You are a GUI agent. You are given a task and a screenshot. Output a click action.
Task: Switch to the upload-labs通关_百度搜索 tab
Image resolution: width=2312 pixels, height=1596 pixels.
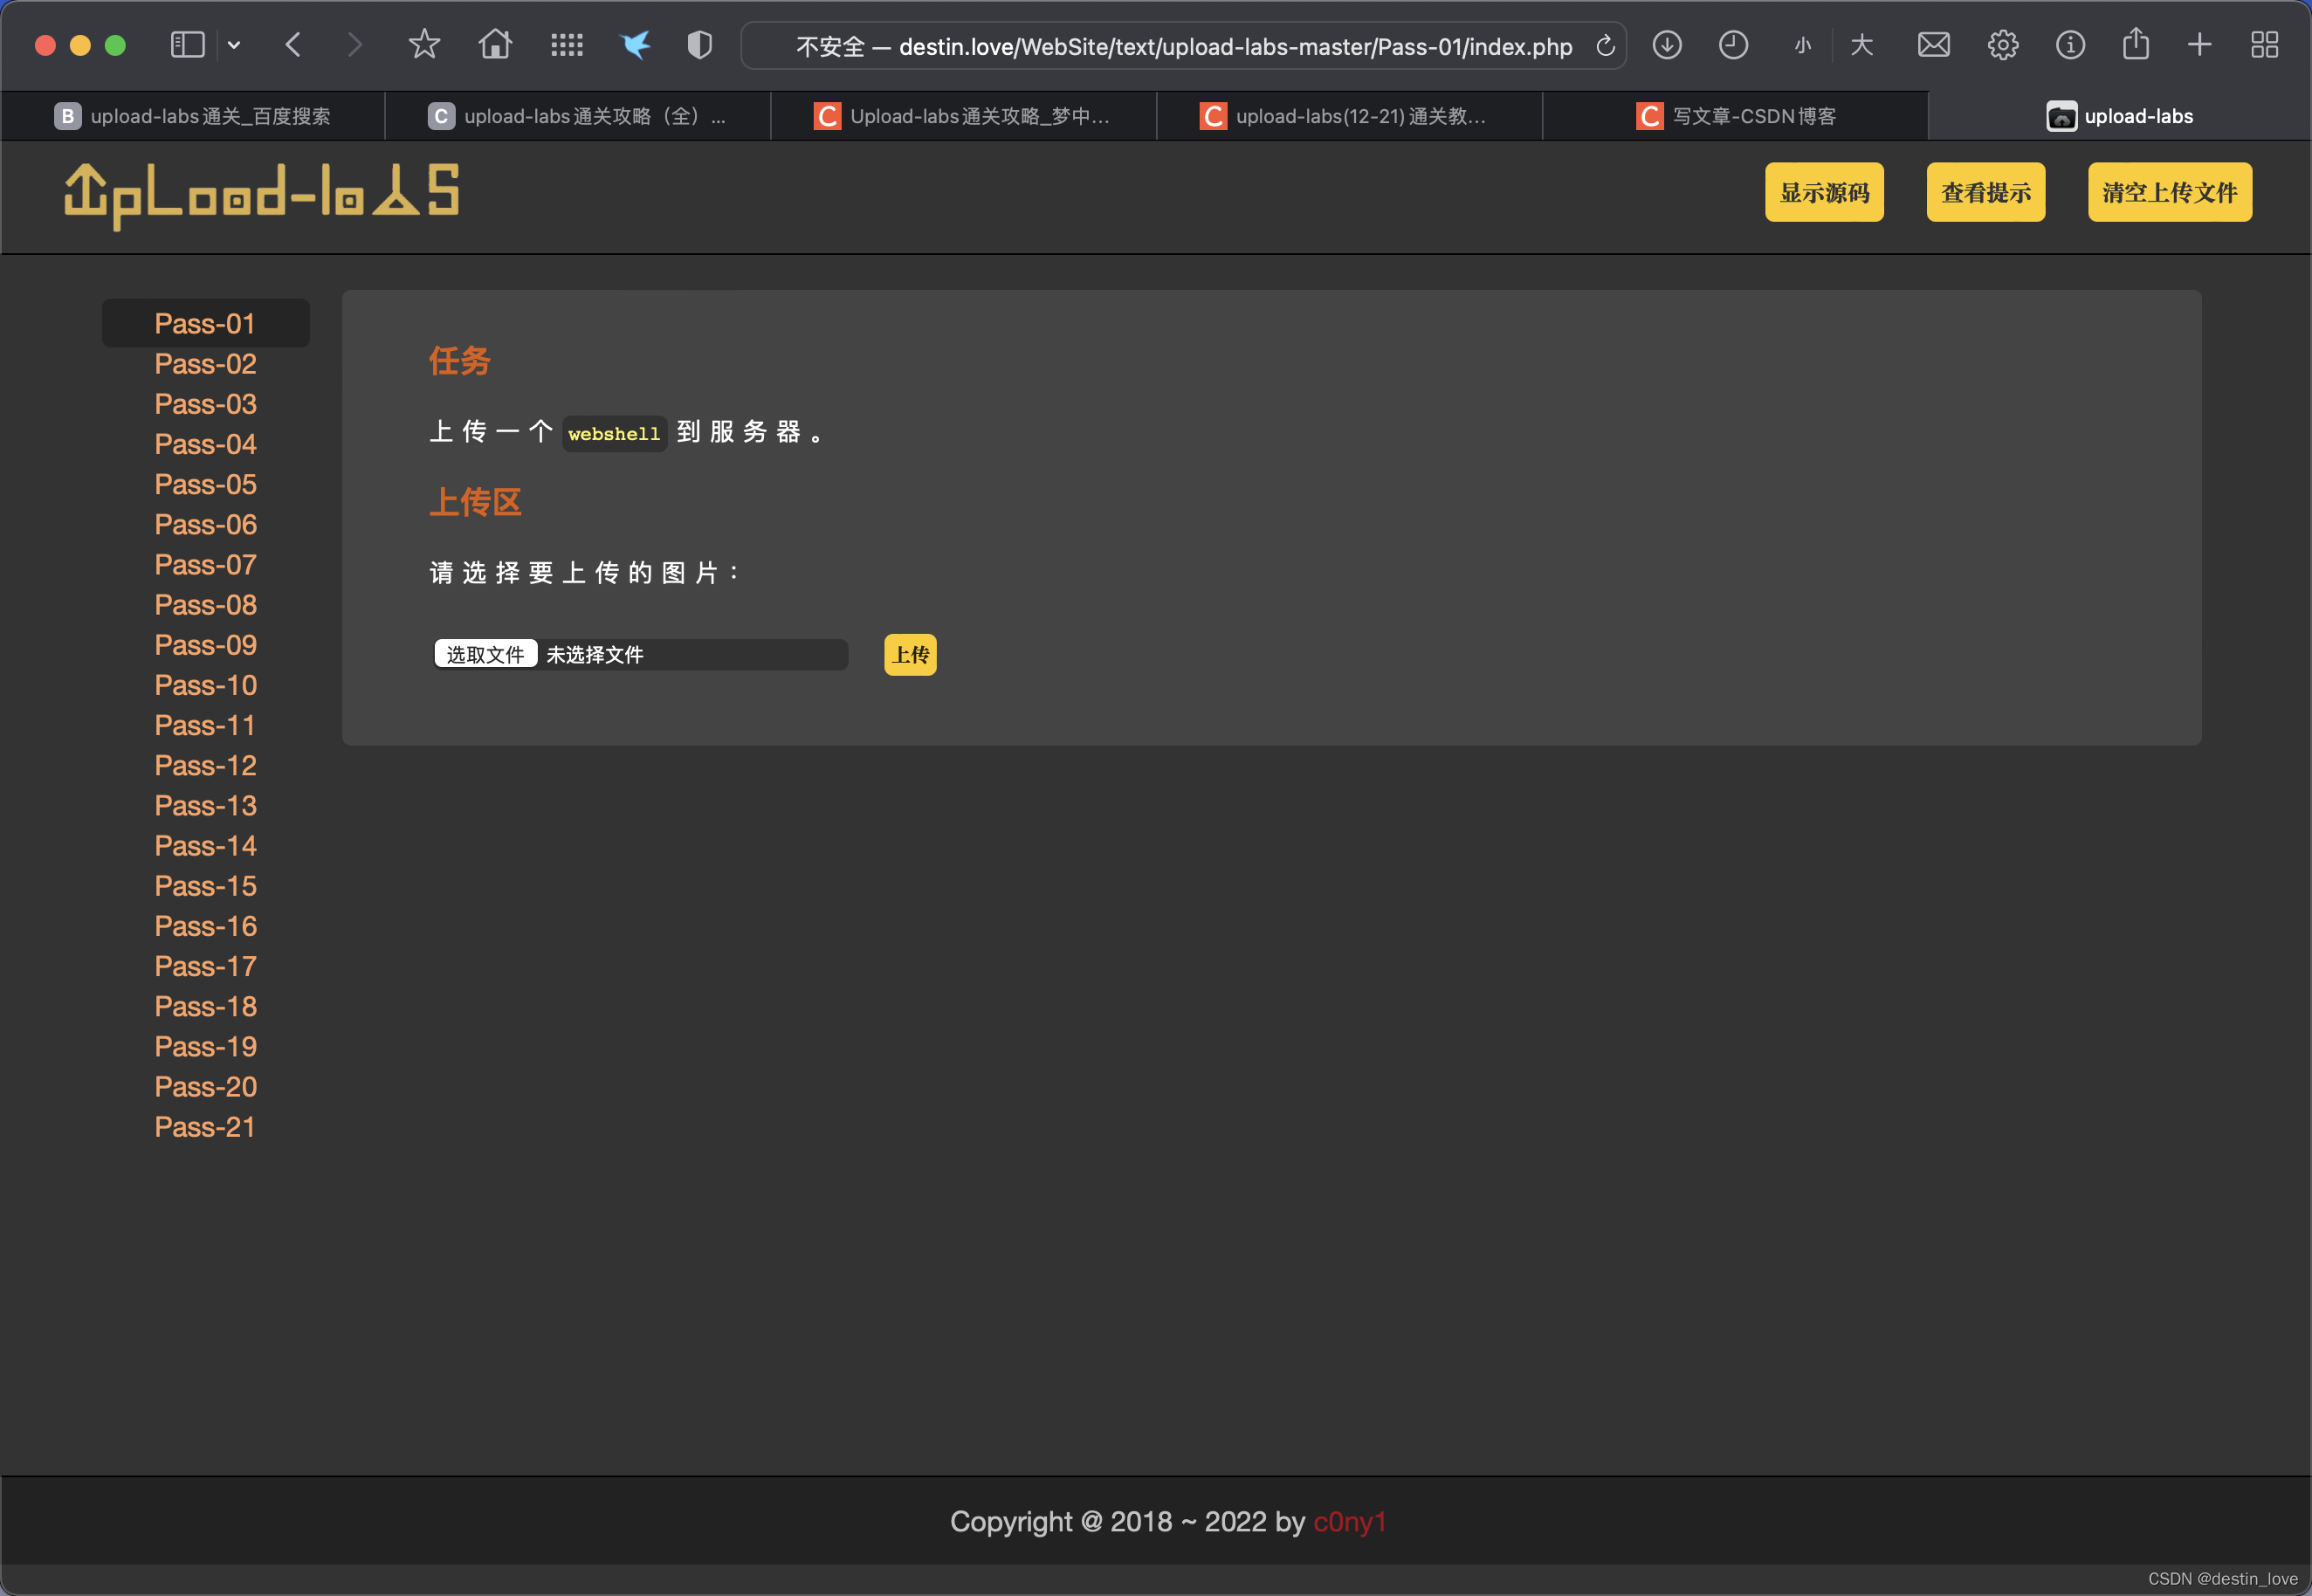pos(193,116)
